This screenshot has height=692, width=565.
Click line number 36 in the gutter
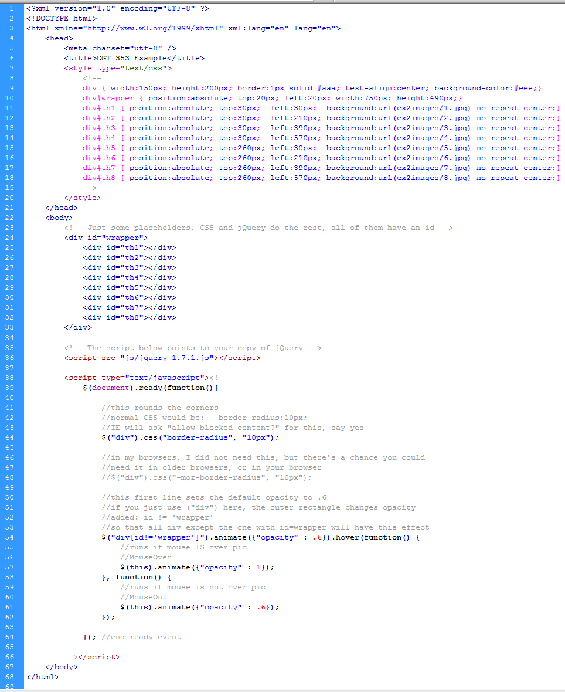pos(9,358)
